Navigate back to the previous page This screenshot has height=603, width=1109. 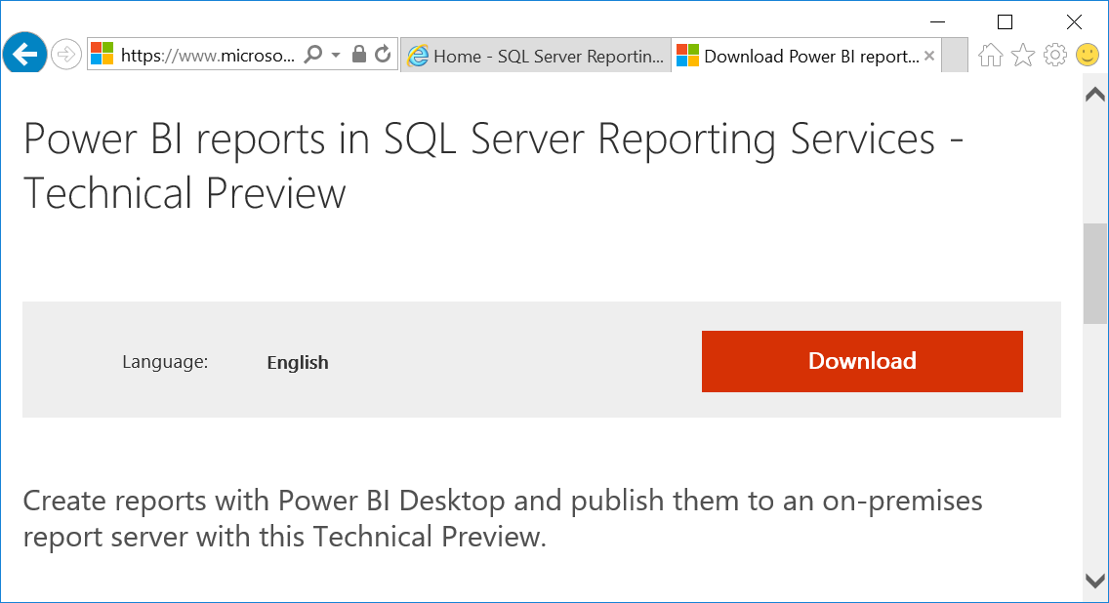tap(24, 54)
